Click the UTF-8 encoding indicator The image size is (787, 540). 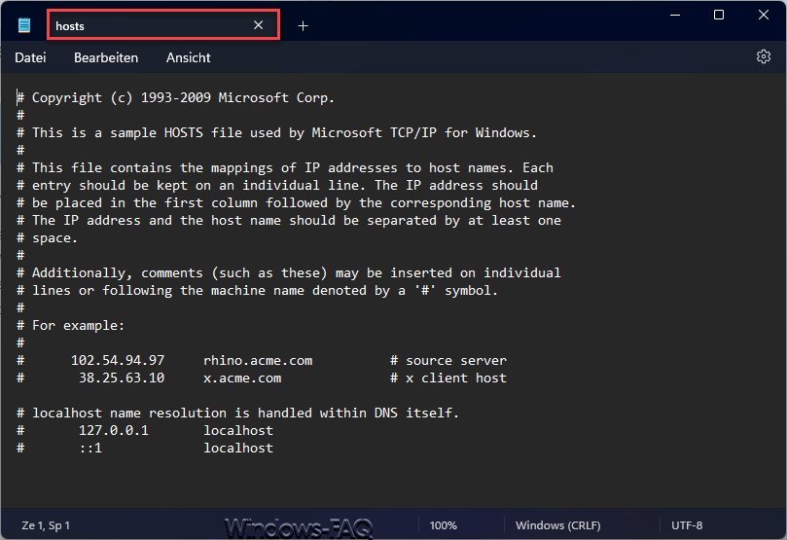(687, 525)
